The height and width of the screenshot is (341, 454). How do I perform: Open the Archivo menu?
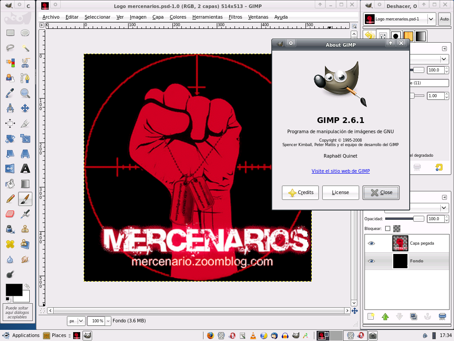[51, 17]
